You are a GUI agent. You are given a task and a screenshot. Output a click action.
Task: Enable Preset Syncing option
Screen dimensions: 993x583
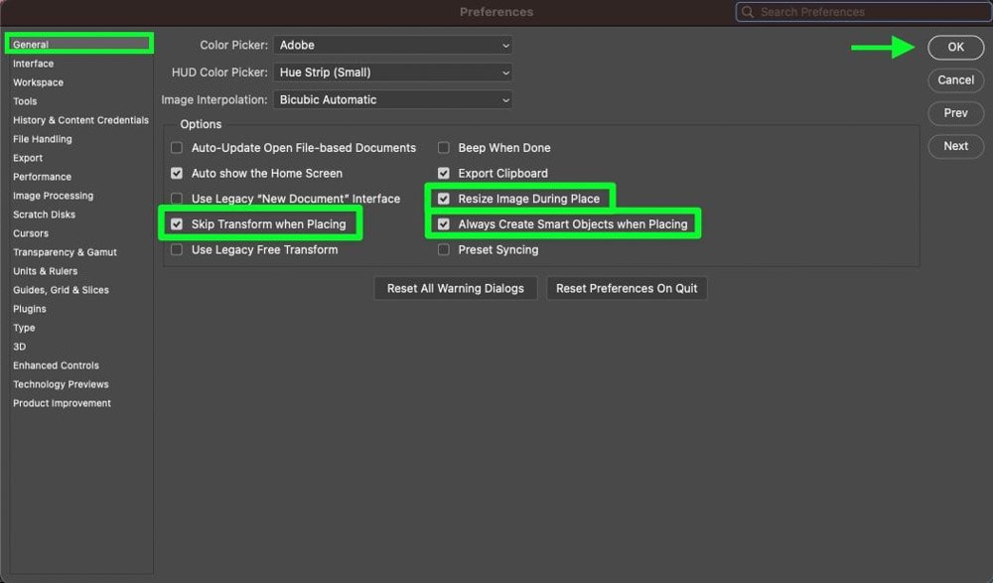[443, 249]
